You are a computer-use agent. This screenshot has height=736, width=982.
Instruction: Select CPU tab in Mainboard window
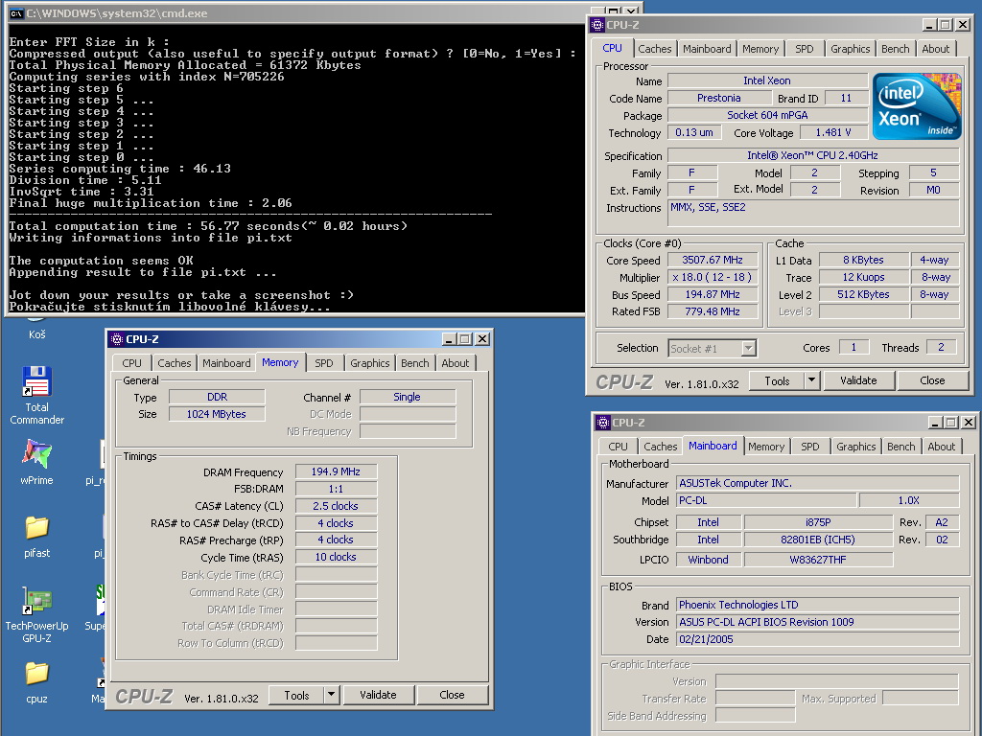(618, 447)
